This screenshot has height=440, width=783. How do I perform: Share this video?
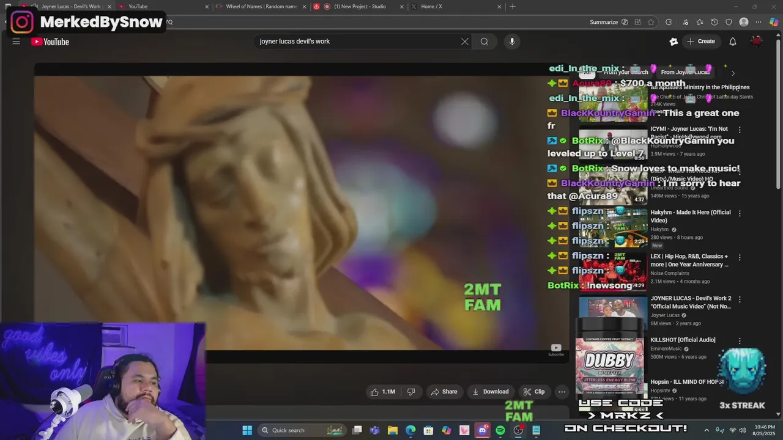tap(443, 392)
